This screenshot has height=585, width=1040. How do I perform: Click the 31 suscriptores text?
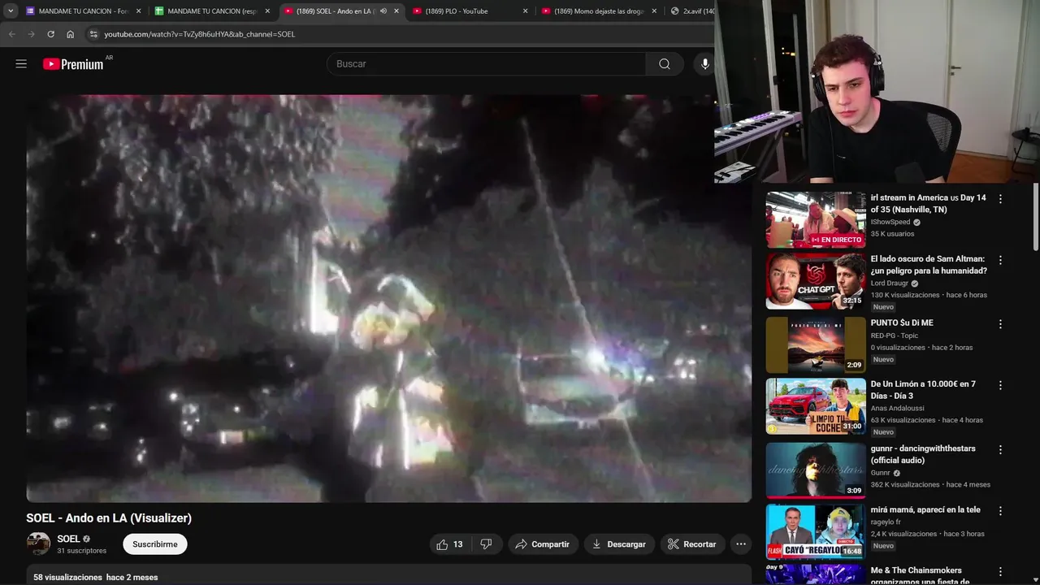click(81, 551)
